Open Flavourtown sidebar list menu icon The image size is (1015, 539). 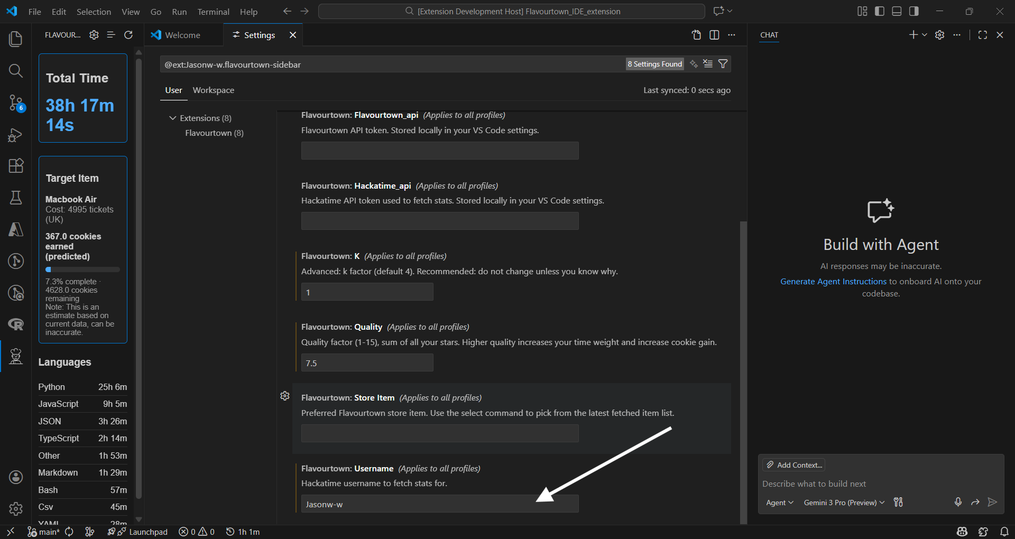[x=111, y=35]
